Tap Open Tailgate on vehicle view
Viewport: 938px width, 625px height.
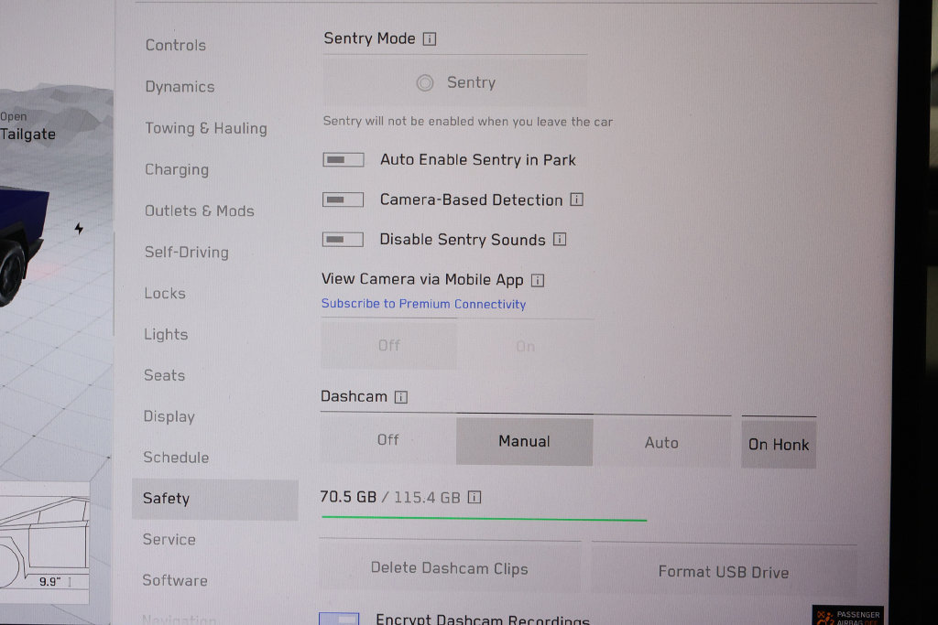coord(27,127)
